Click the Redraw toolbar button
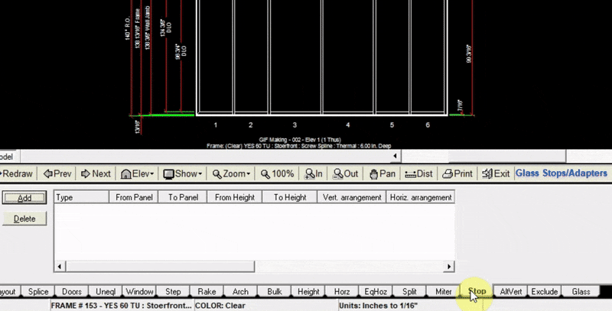 [x=17, y=173]
